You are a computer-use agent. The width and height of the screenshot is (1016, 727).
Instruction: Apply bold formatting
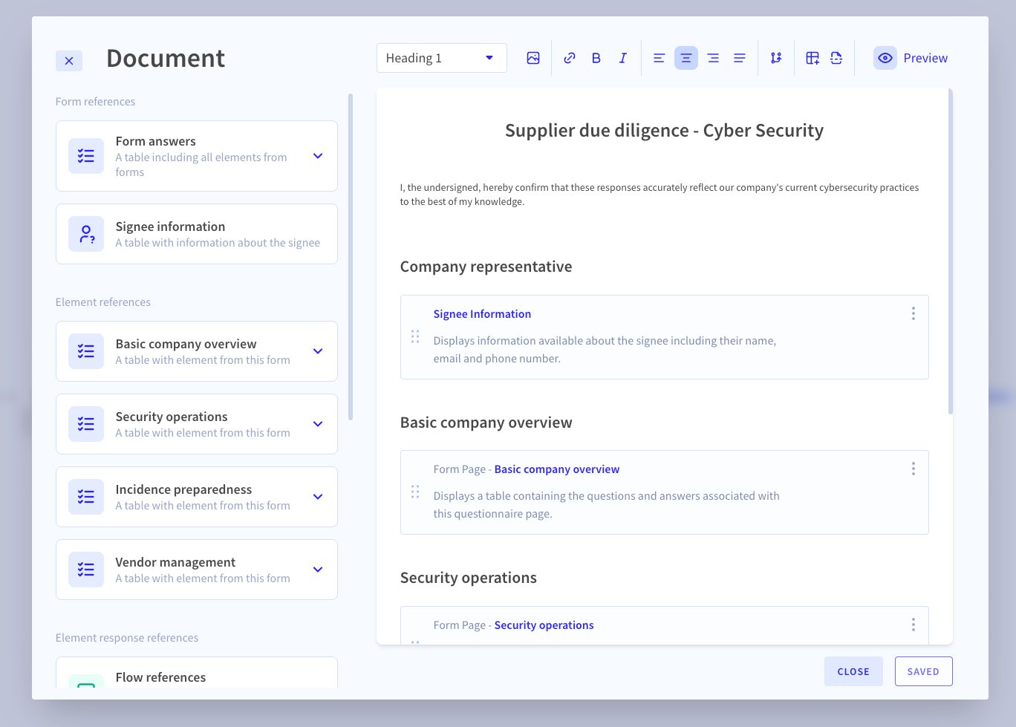pos(596,57)
